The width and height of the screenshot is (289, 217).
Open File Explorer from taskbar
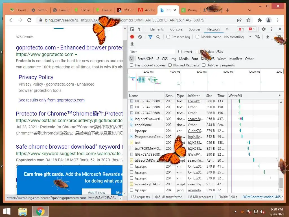23,211
